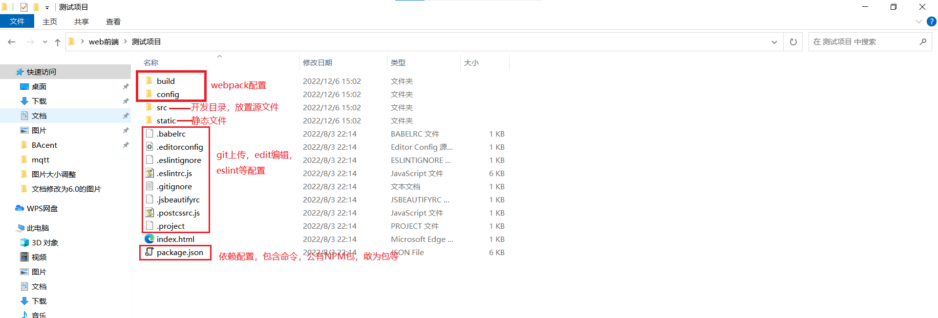This screenshot has height=318, width=938.
Task: Click the 测试项目 breadcrumb segment
Action: pos(146,42)
